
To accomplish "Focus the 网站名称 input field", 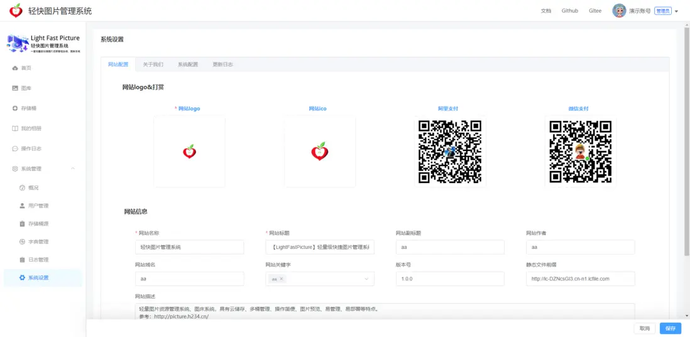I will coord(190,247).
